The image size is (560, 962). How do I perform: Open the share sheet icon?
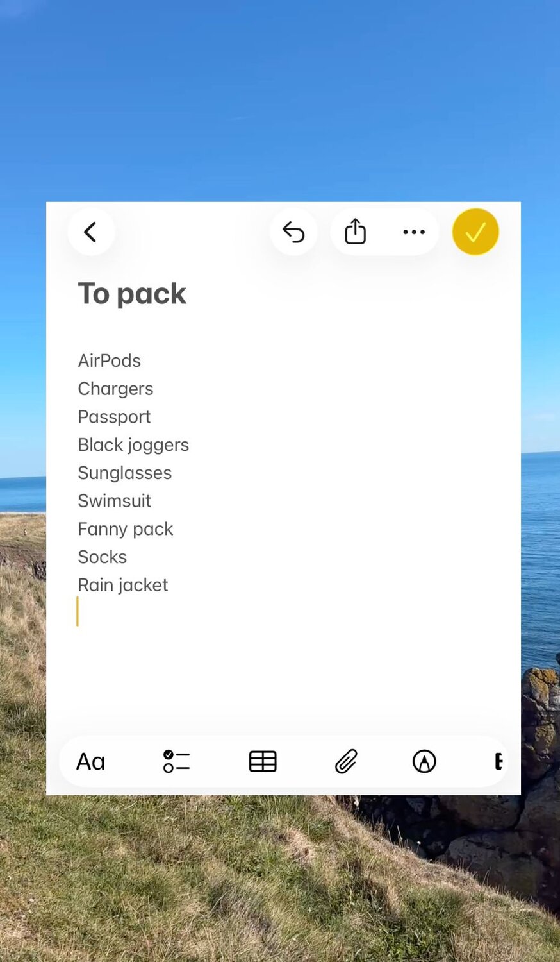(356, 232)
